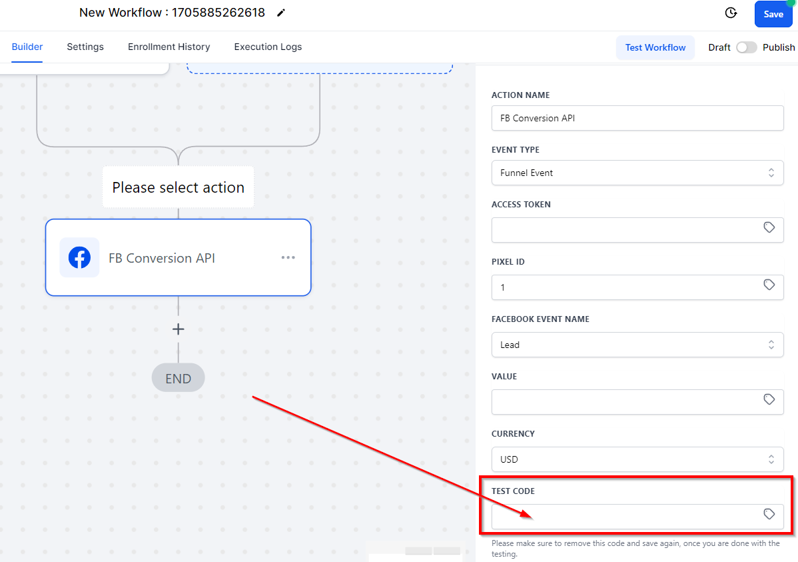Image resolution: width=798 pixels, height=562 pixels.
Task: Click the pencil icon to rename workflow
Action: 281,13
